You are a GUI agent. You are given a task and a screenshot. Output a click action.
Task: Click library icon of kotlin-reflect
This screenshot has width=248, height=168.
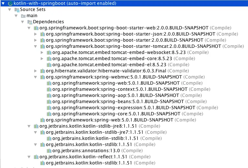click(36, 157)
